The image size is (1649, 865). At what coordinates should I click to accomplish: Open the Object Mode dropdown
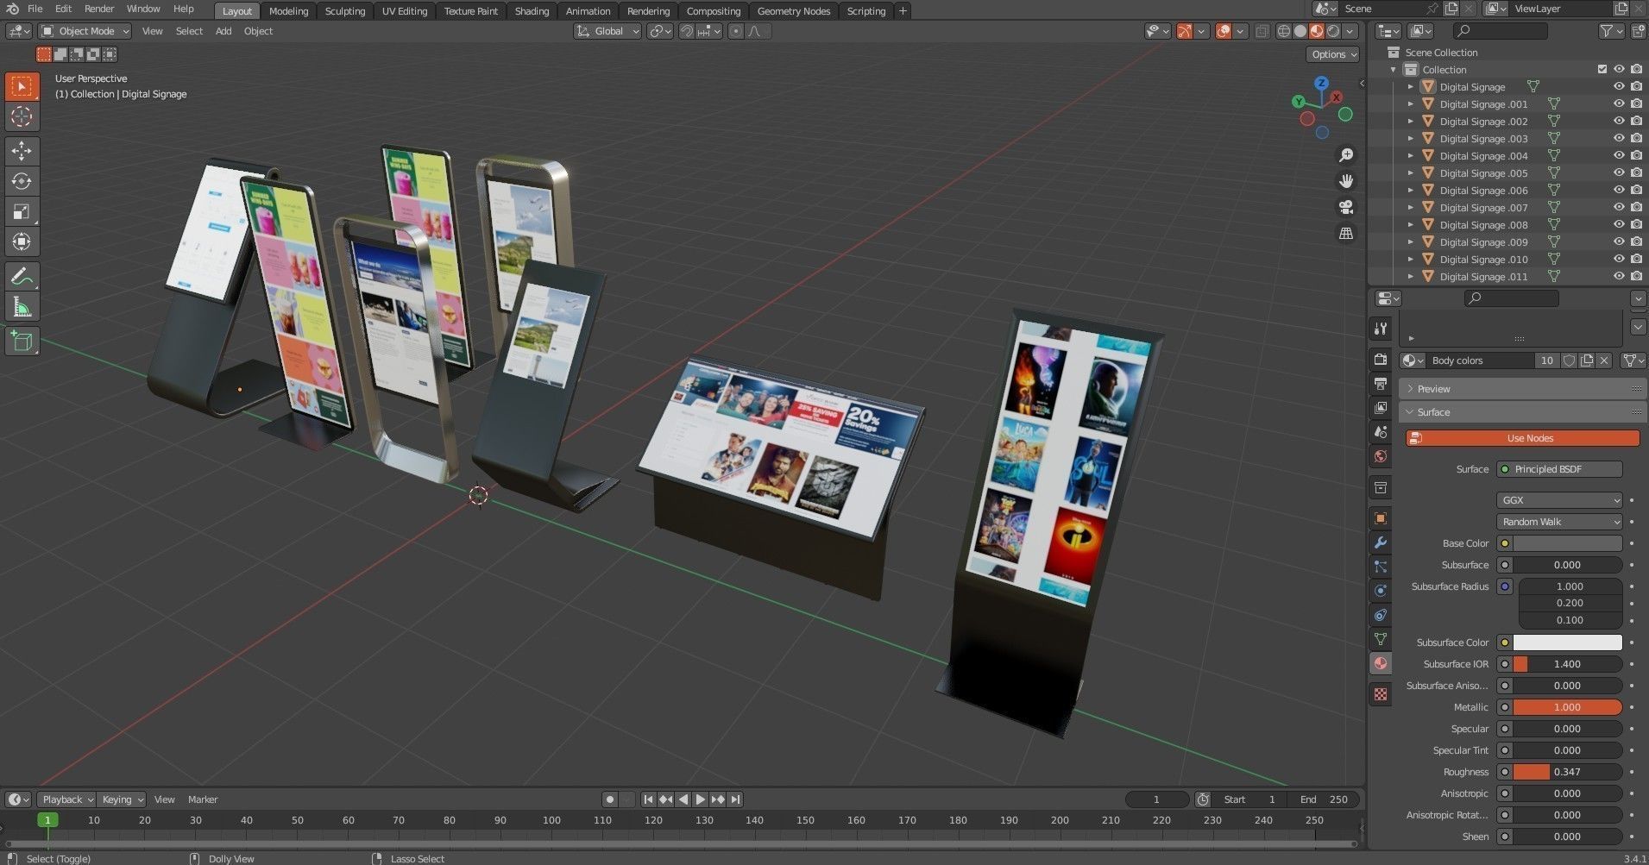tap(85, 31)
